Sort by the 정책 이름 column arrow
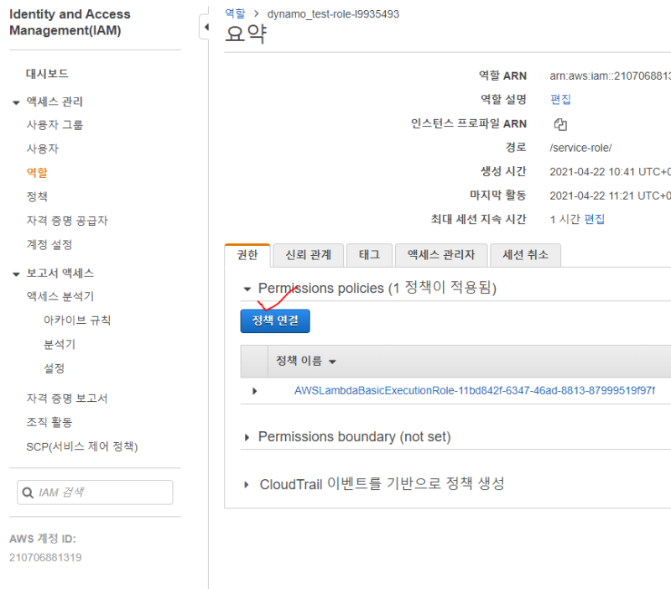Viewport: 671px width, 589px height. pos(332,362)
